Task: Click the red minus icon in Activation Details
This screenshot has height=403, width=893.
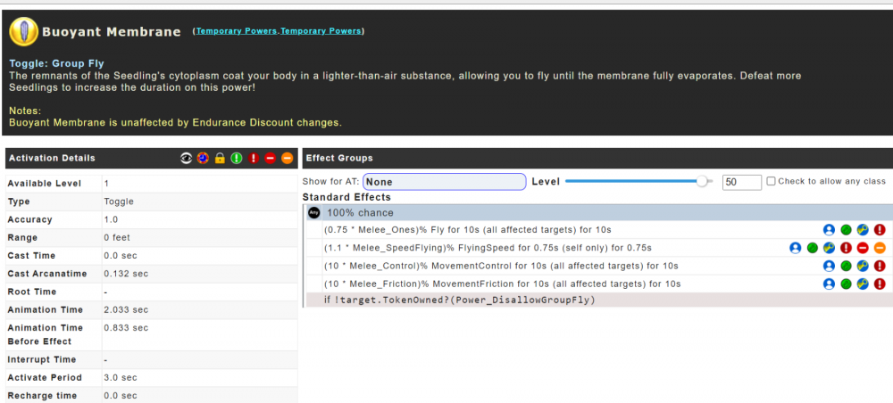Action: coord(270,158)
